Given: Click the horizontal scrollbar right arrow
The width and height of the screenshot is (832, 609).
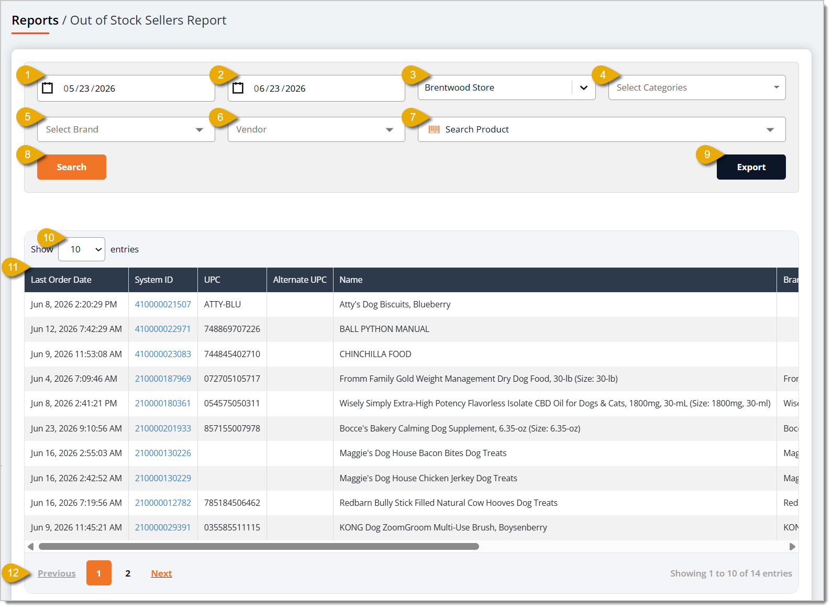Looking at the screenshot, I should (x=792, y=547).
